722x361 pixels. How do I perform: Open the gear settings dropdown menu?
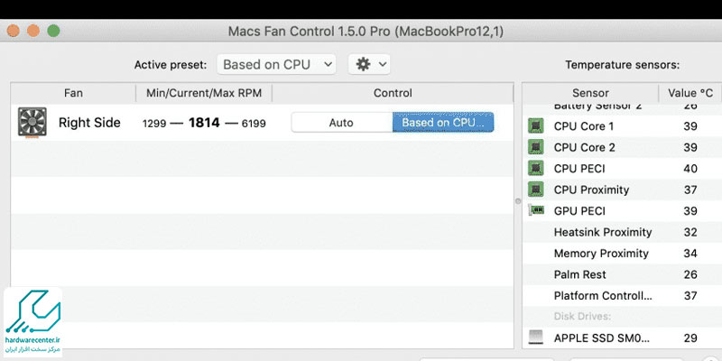click(369, 64)
